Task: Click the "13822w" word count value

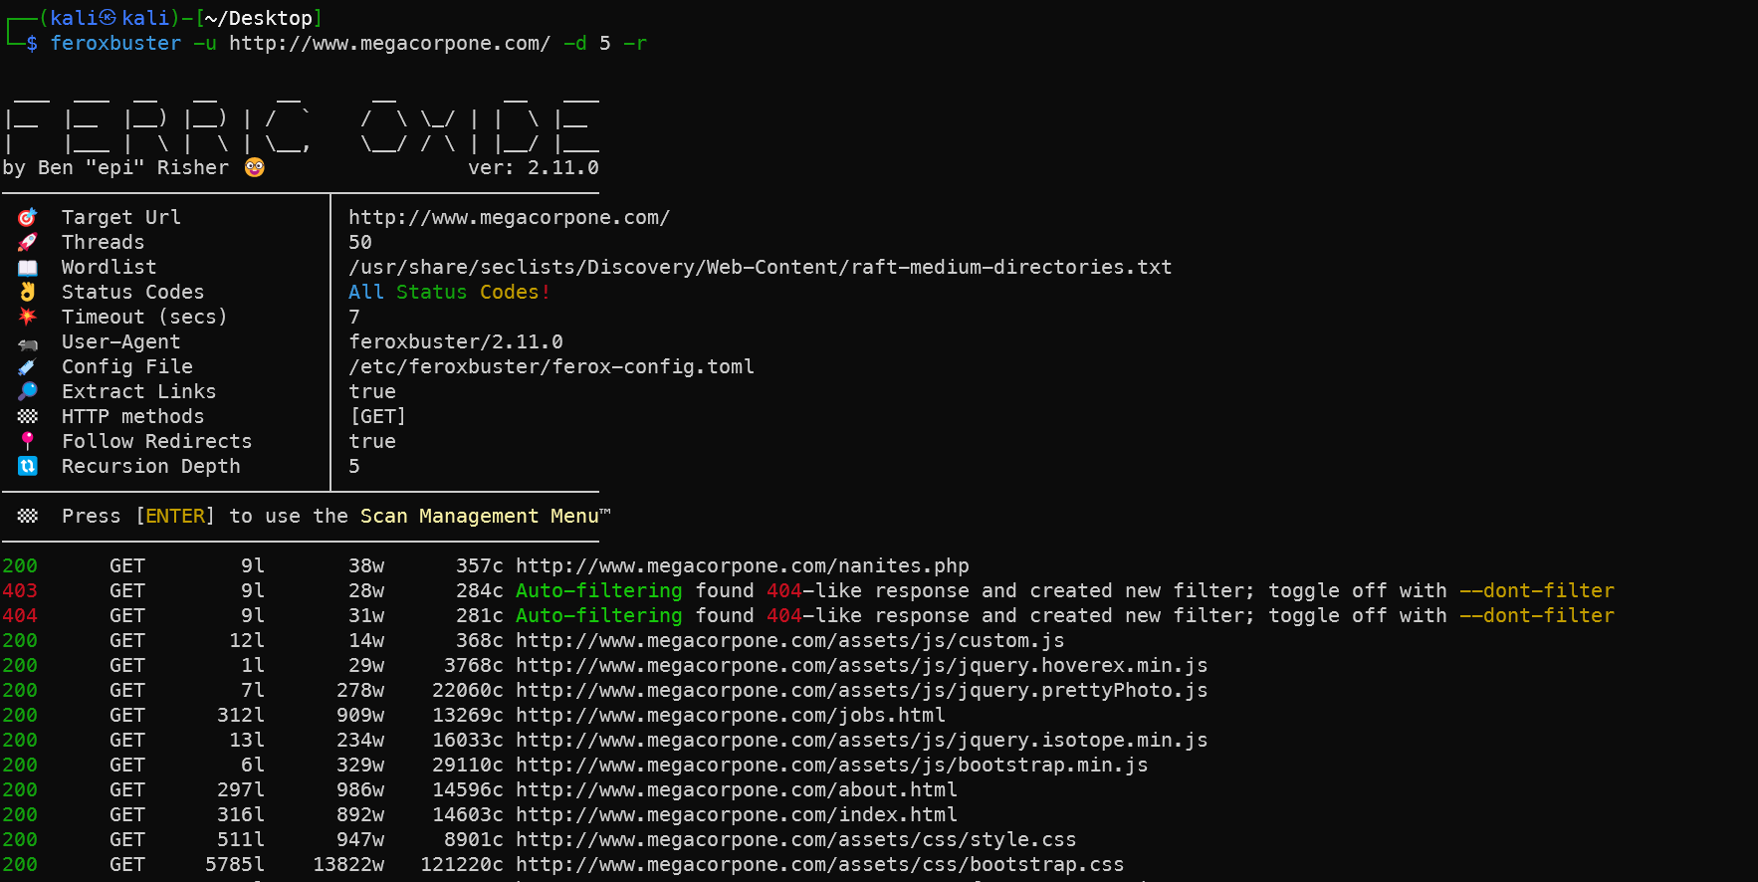Action: coord(348,864)
